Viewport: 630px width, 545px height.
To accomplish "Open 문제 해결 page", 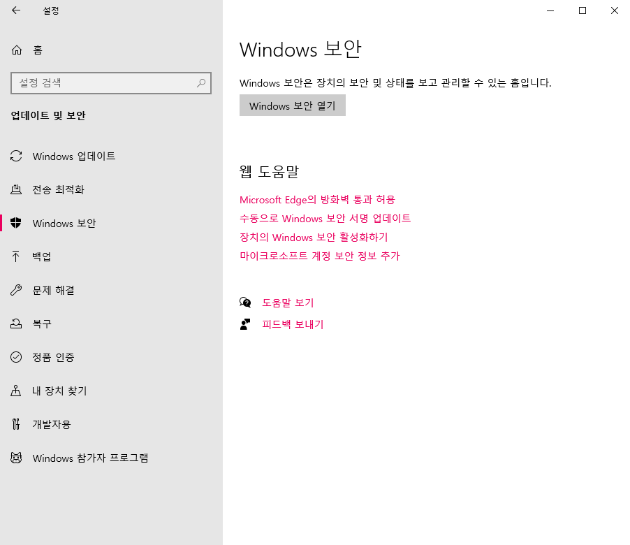I will 111,290.
